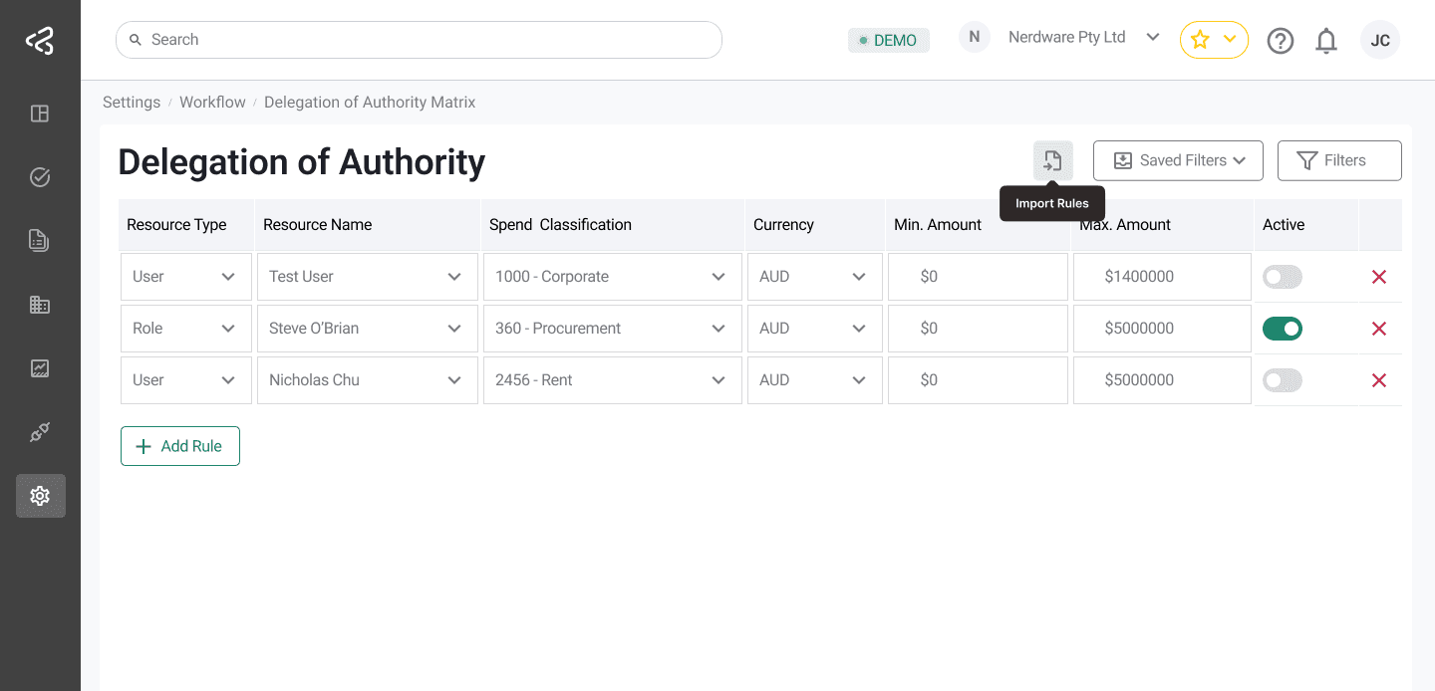This screenshot has width=1435, height=691.
Task: Open the help question mark icon
Action: (1281, 40)
